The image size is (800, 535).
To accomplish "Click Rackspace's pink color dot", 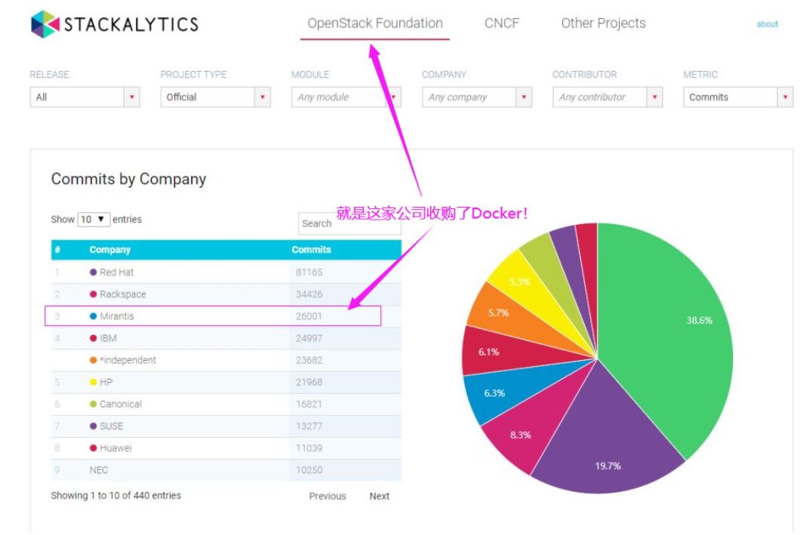I will [x=93, y=294].
